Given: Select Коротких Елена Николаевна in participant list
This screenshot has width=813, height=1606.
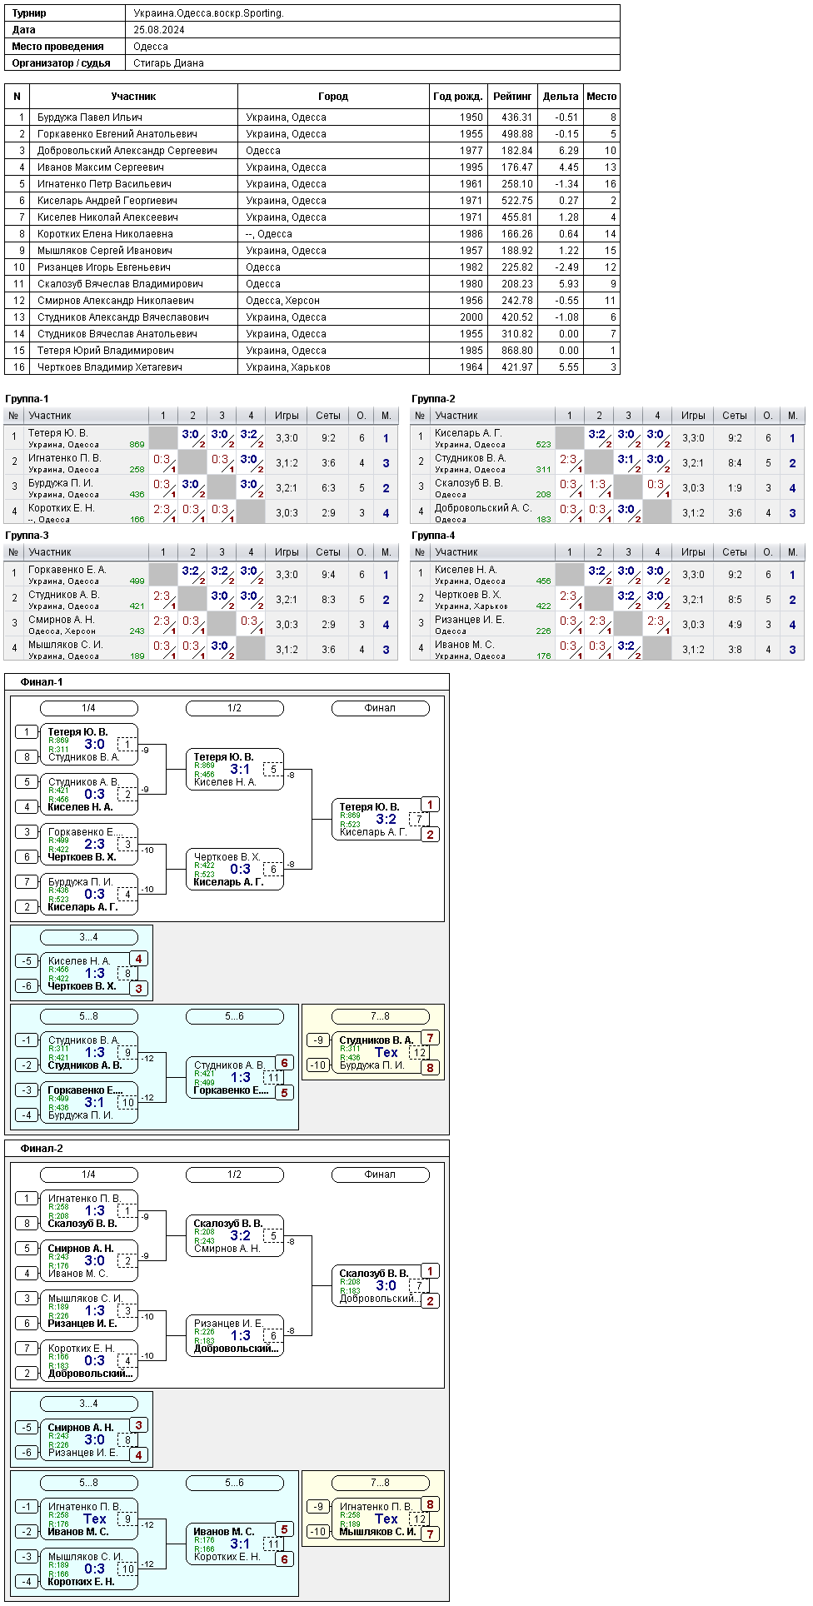Looking at the screenshot, I should [x=312, y=234].
